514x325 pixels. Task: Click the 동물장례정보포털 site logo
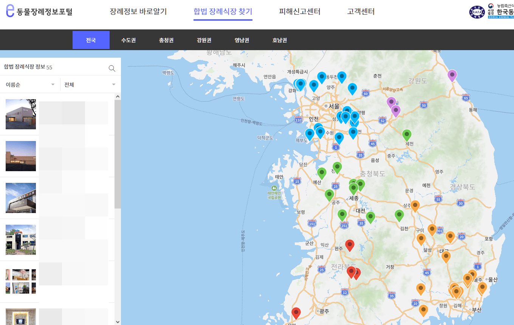[39, 11]
